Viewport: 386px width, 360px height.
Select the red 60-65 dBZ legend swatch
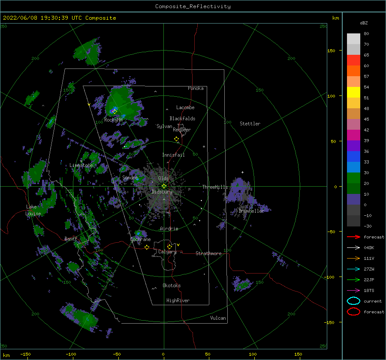[x=353, y=60]
